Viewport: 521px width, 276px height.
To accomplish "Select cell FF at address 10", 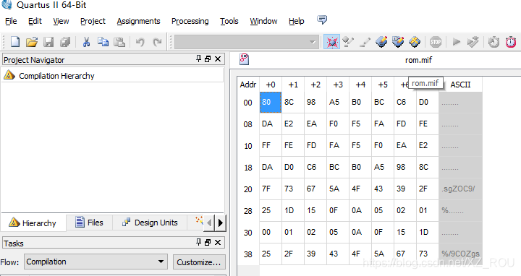I will pos(271,145).
